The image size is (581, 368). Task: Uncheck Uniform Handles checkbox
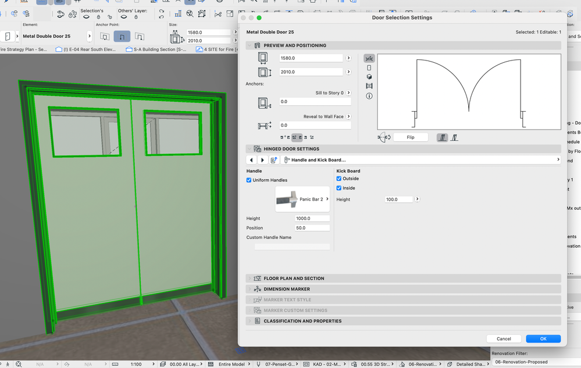coord(249,180)
